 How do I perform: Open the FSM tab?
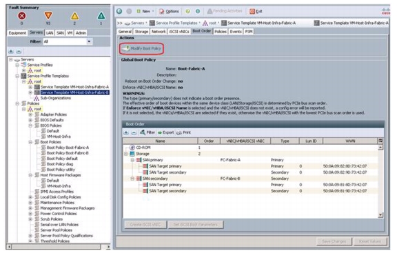coord(249,32)
